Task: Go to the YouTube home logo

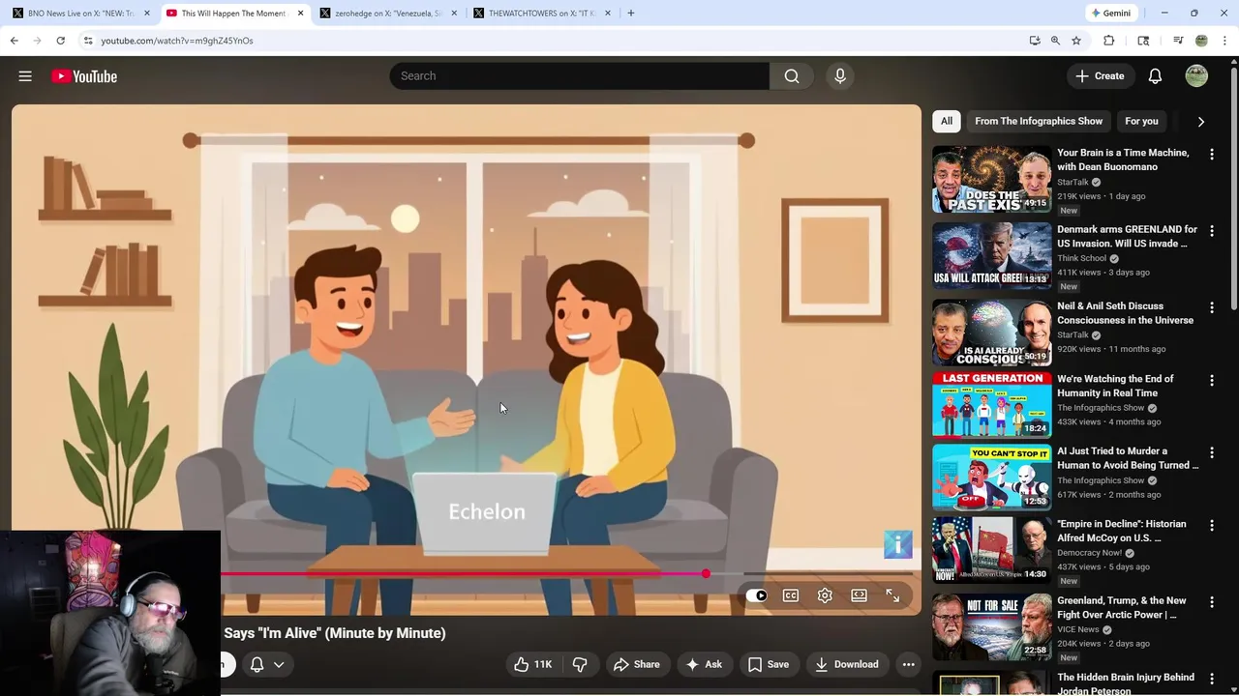Action: (x=84, y=76)
